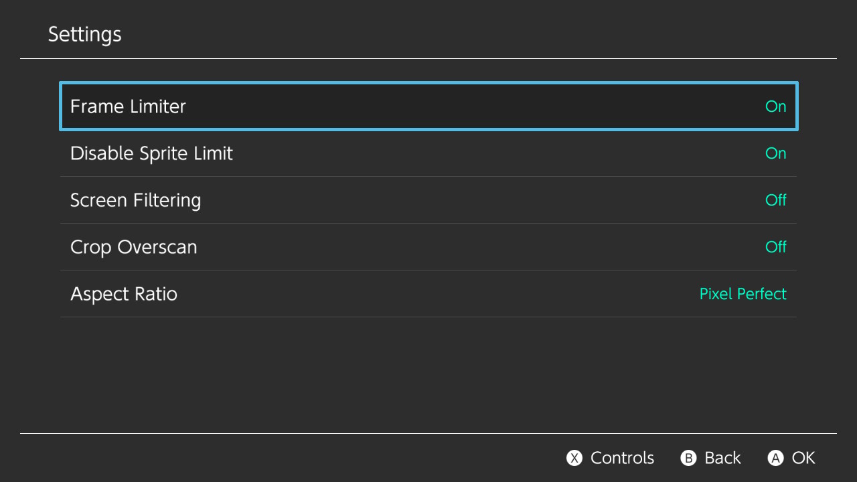This screenshot has width=857, height=482.
Task: Toggle Frame Limiter On value
Action: point(775,106)
